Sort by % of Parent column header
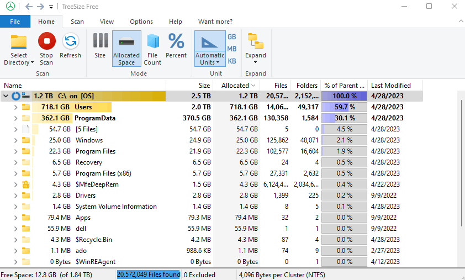 tap(344, 86)
